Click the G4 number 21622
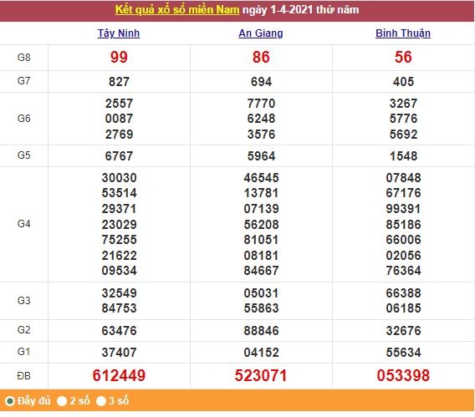Screen dimensions: 475x417 (119, 256)
